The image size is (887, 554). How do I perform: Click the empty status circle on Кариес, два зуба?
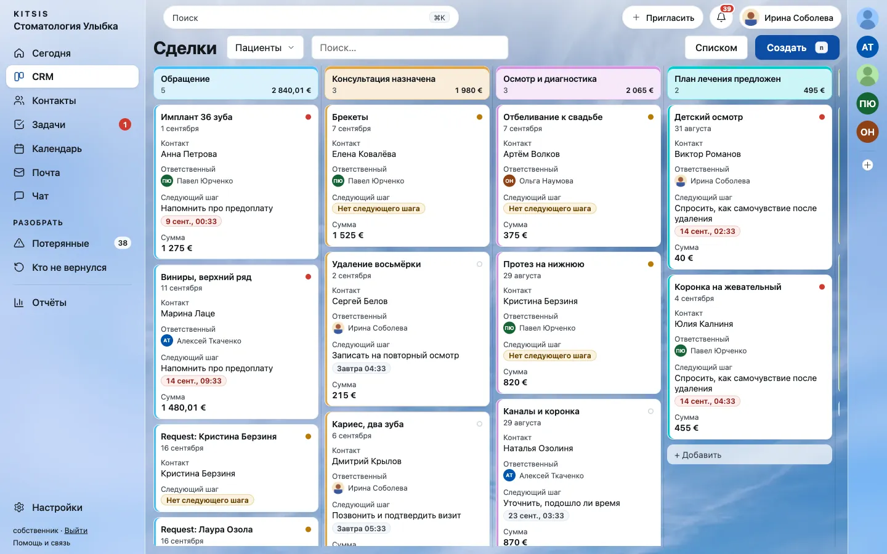[479, 424]
